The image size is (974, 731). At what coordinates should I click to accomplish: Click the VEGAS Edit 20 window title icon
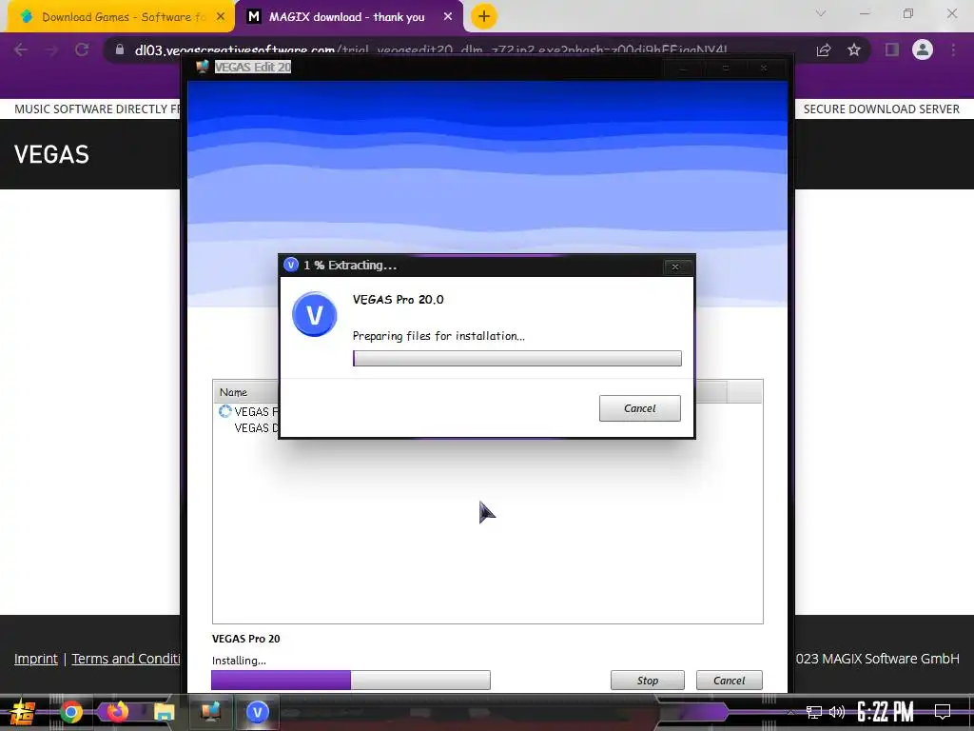pos(203,67)
